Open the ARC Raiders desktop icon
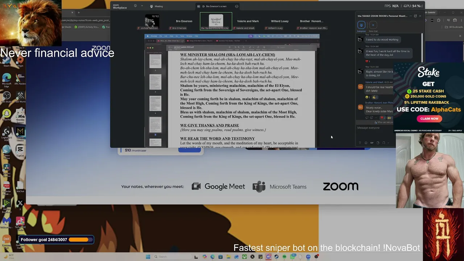 20,79
